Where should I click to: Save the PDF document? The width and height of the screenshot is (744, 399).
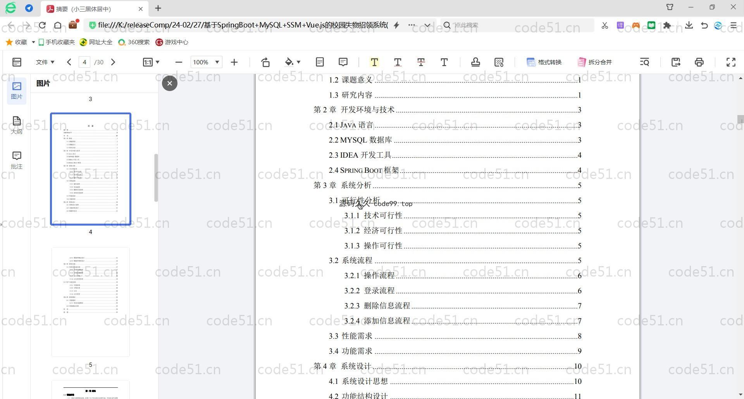coord(676,62)
